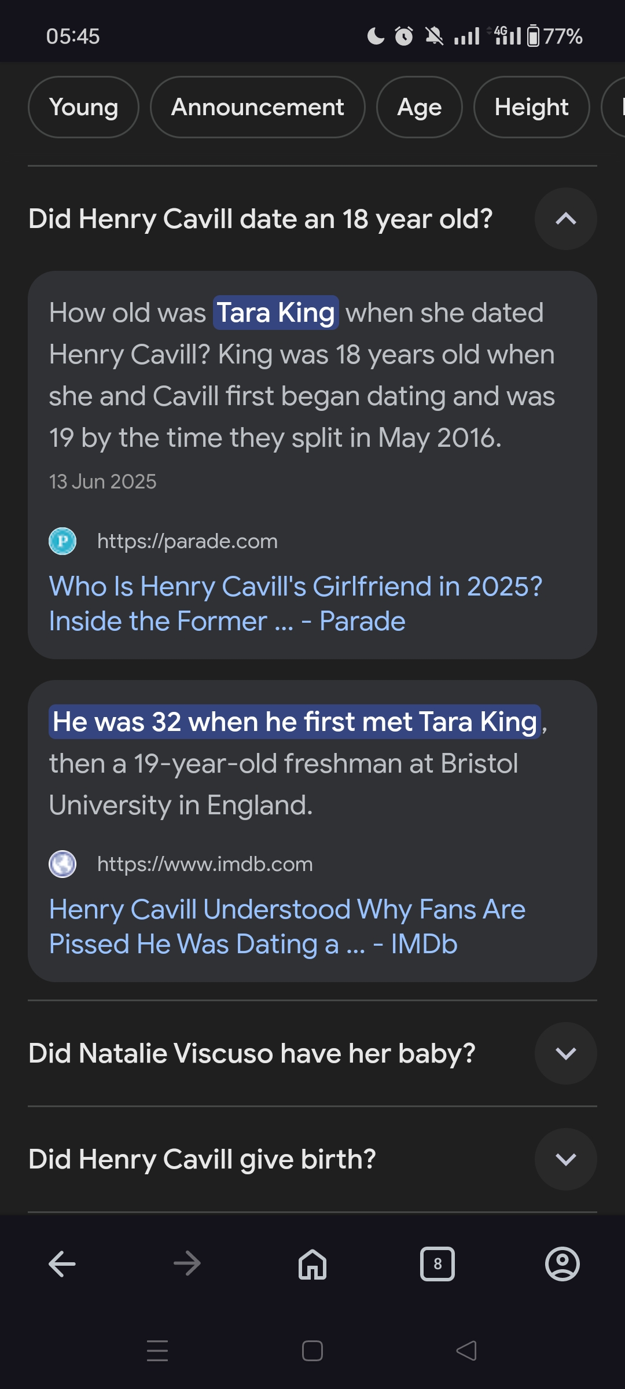Open the account profile icon

pyautogui.click(x=562, y=1264)
